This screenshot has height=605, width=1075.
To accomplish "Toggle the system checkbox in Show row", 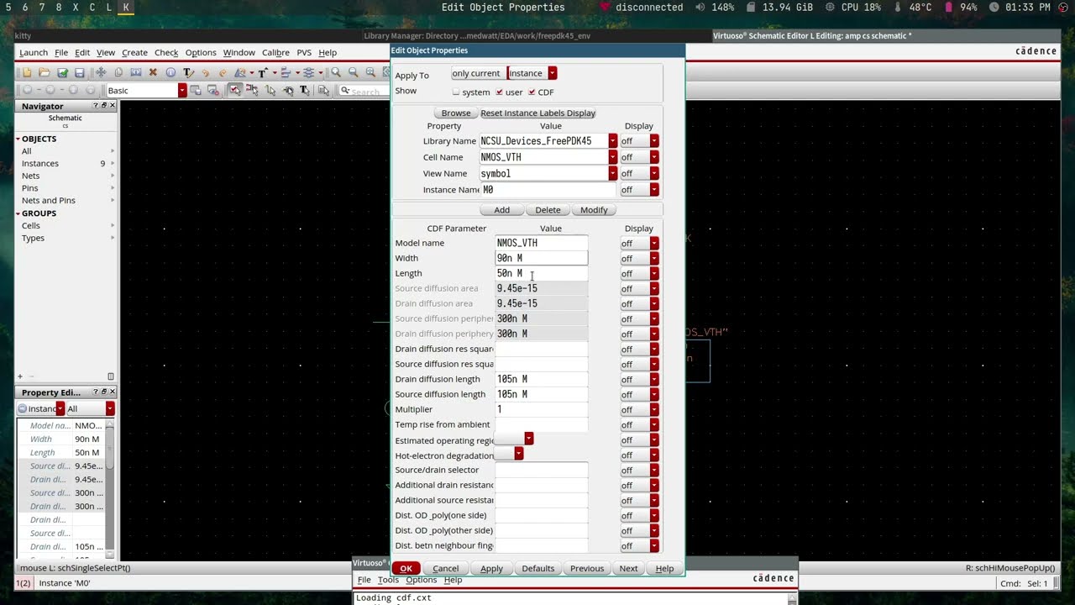I will coord(456,92).
